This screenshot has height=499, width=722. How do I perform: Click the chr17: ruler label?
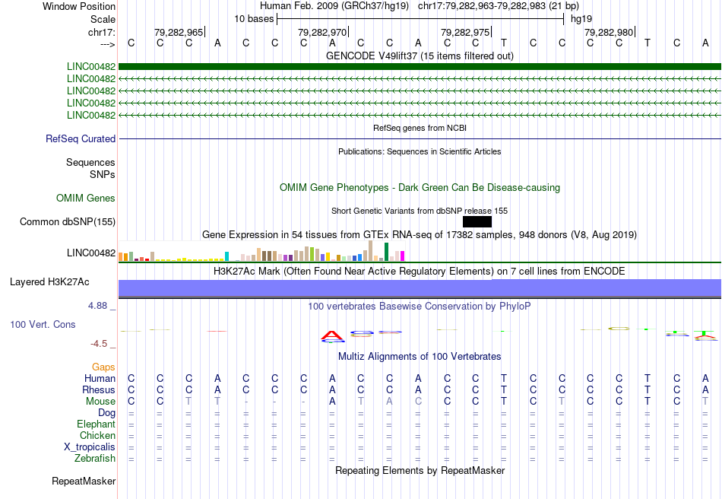coord(102,32)
